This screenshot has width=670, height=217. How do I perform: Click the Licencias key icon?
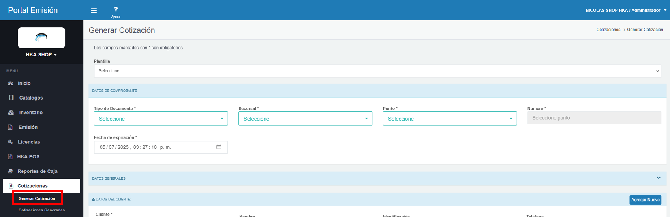11,142
